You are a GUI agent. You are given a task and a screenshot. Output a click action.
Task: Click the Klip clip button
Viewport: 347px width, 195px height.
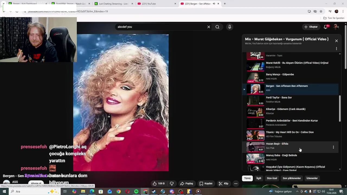224,183
